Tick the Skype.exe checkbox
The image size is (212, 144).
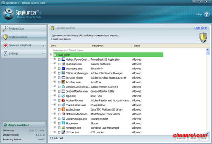(x=59, y=123)
